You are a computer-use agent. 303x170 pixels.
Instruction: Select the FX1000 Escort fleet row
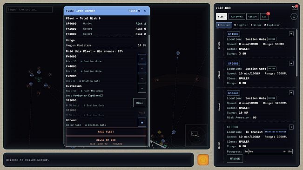tap(106, 34)
